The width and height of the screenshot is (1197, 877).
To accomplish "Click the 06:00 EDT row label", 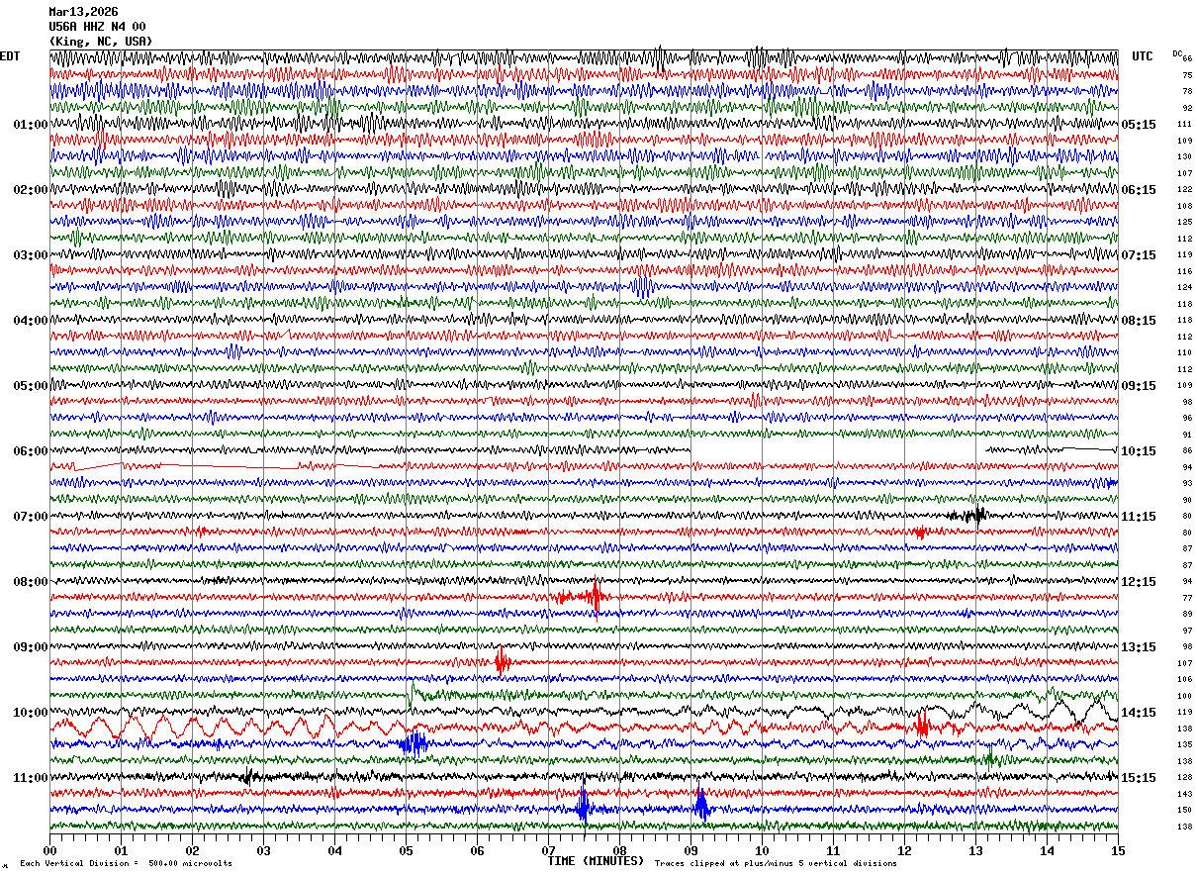I will pyautogui.click(x=31, y=451).
